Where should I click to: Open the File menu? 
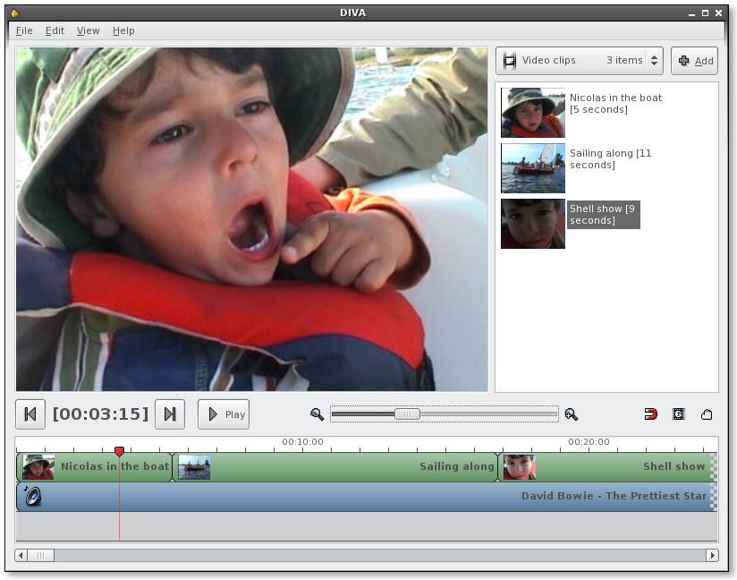coord(24,30)
